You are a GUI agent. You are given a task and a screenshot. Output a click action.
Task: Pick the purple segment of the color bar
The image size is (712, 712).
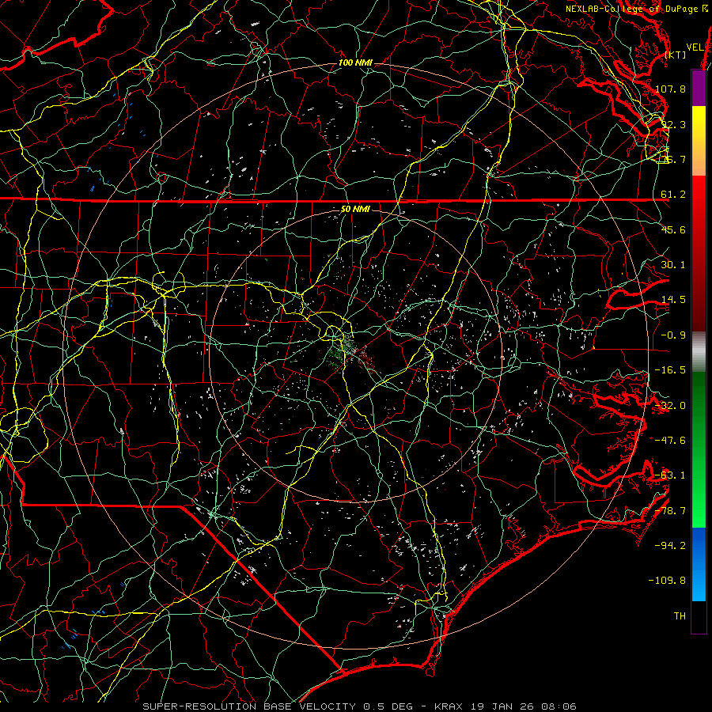click(699, 88)
